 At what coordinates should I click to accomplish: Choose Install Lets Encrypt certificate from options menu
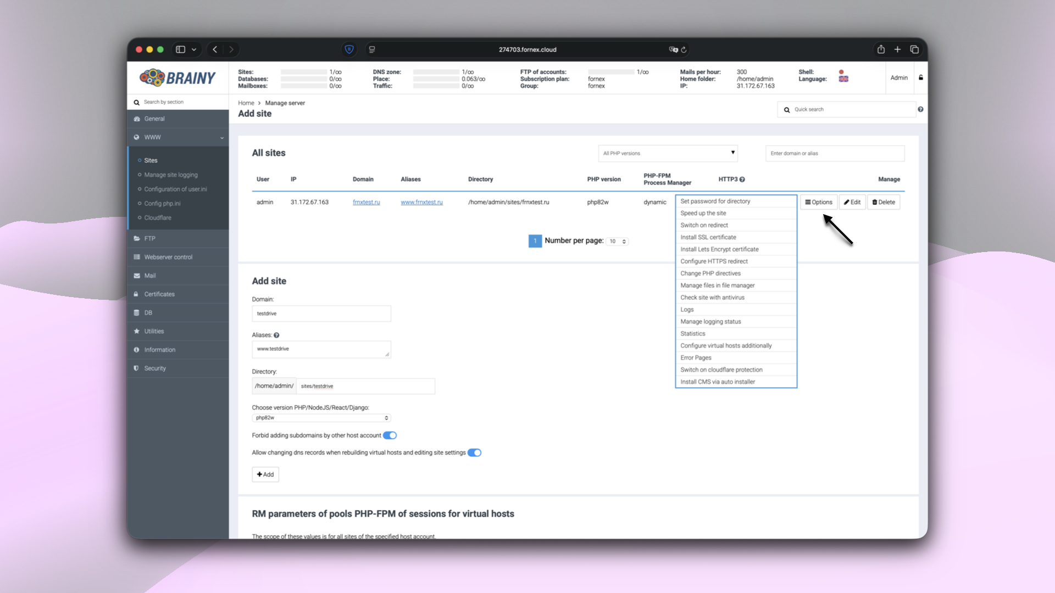[x=719, y=249]
